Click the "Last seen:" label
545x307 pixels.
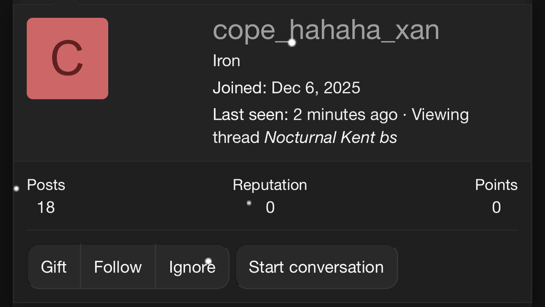(251, 115)
